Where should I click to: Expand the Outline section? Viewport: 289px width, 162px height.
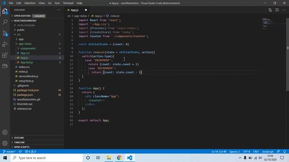(37, 138)
